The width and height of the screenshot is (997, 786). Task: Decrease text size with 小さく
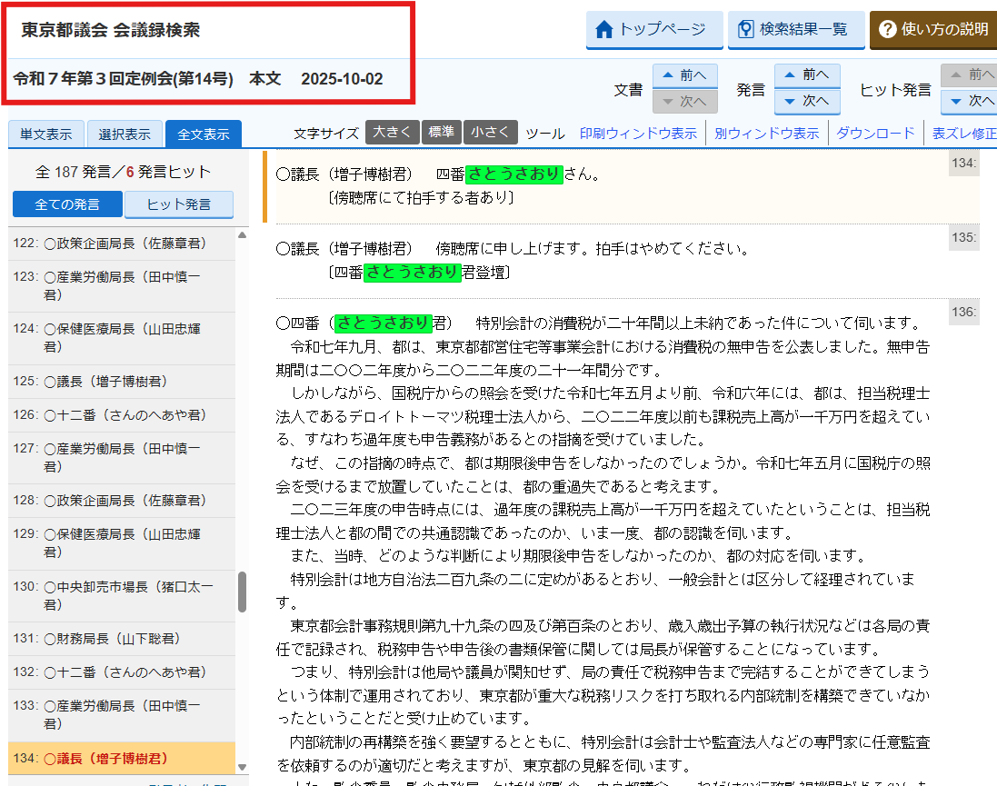pyautogui.click(x=490, y=133)
